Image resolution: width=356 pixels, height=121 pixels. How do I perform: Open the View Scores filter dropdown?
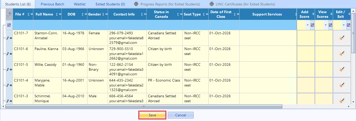click(326, 25)
